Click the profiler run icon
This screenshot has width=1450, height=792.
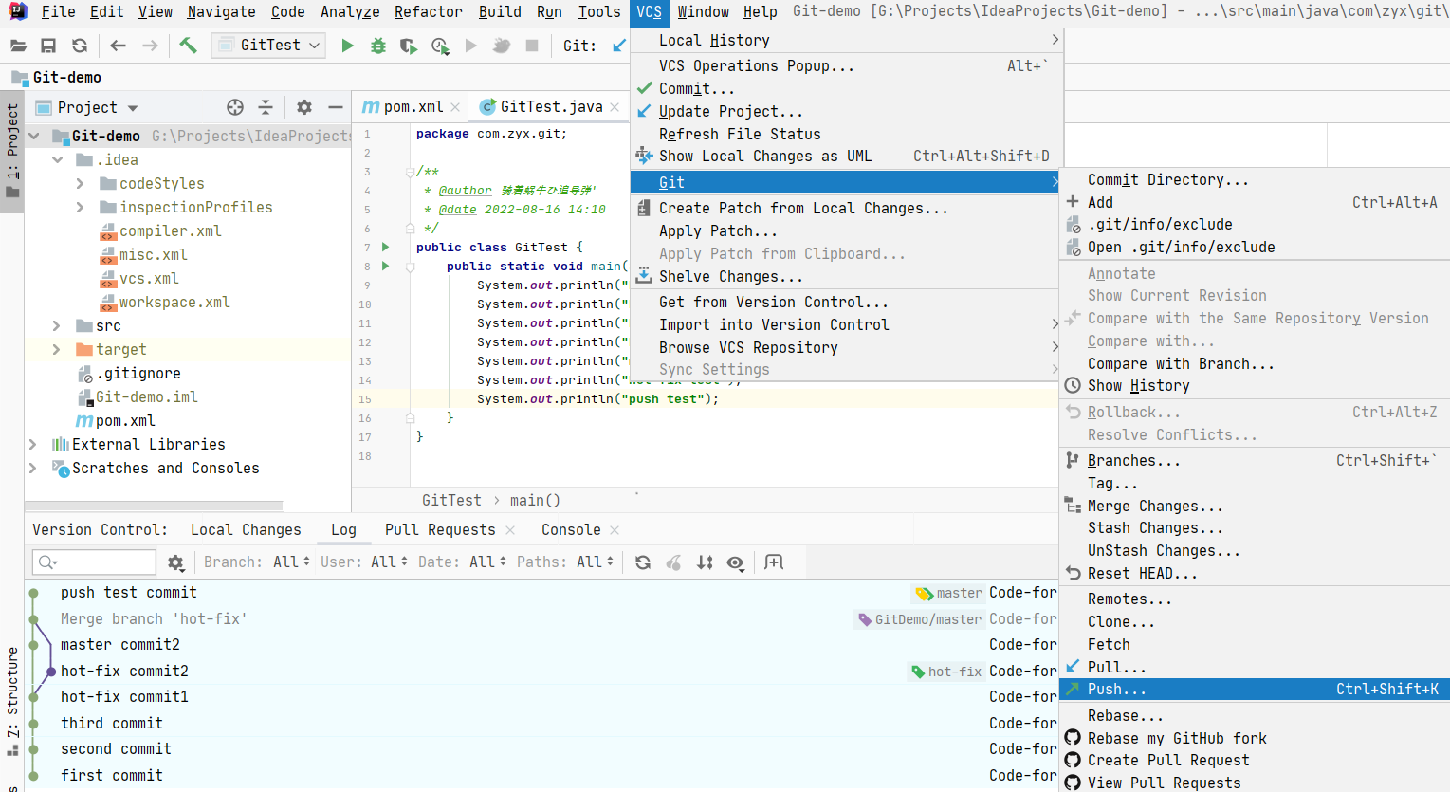click(440, 46)
